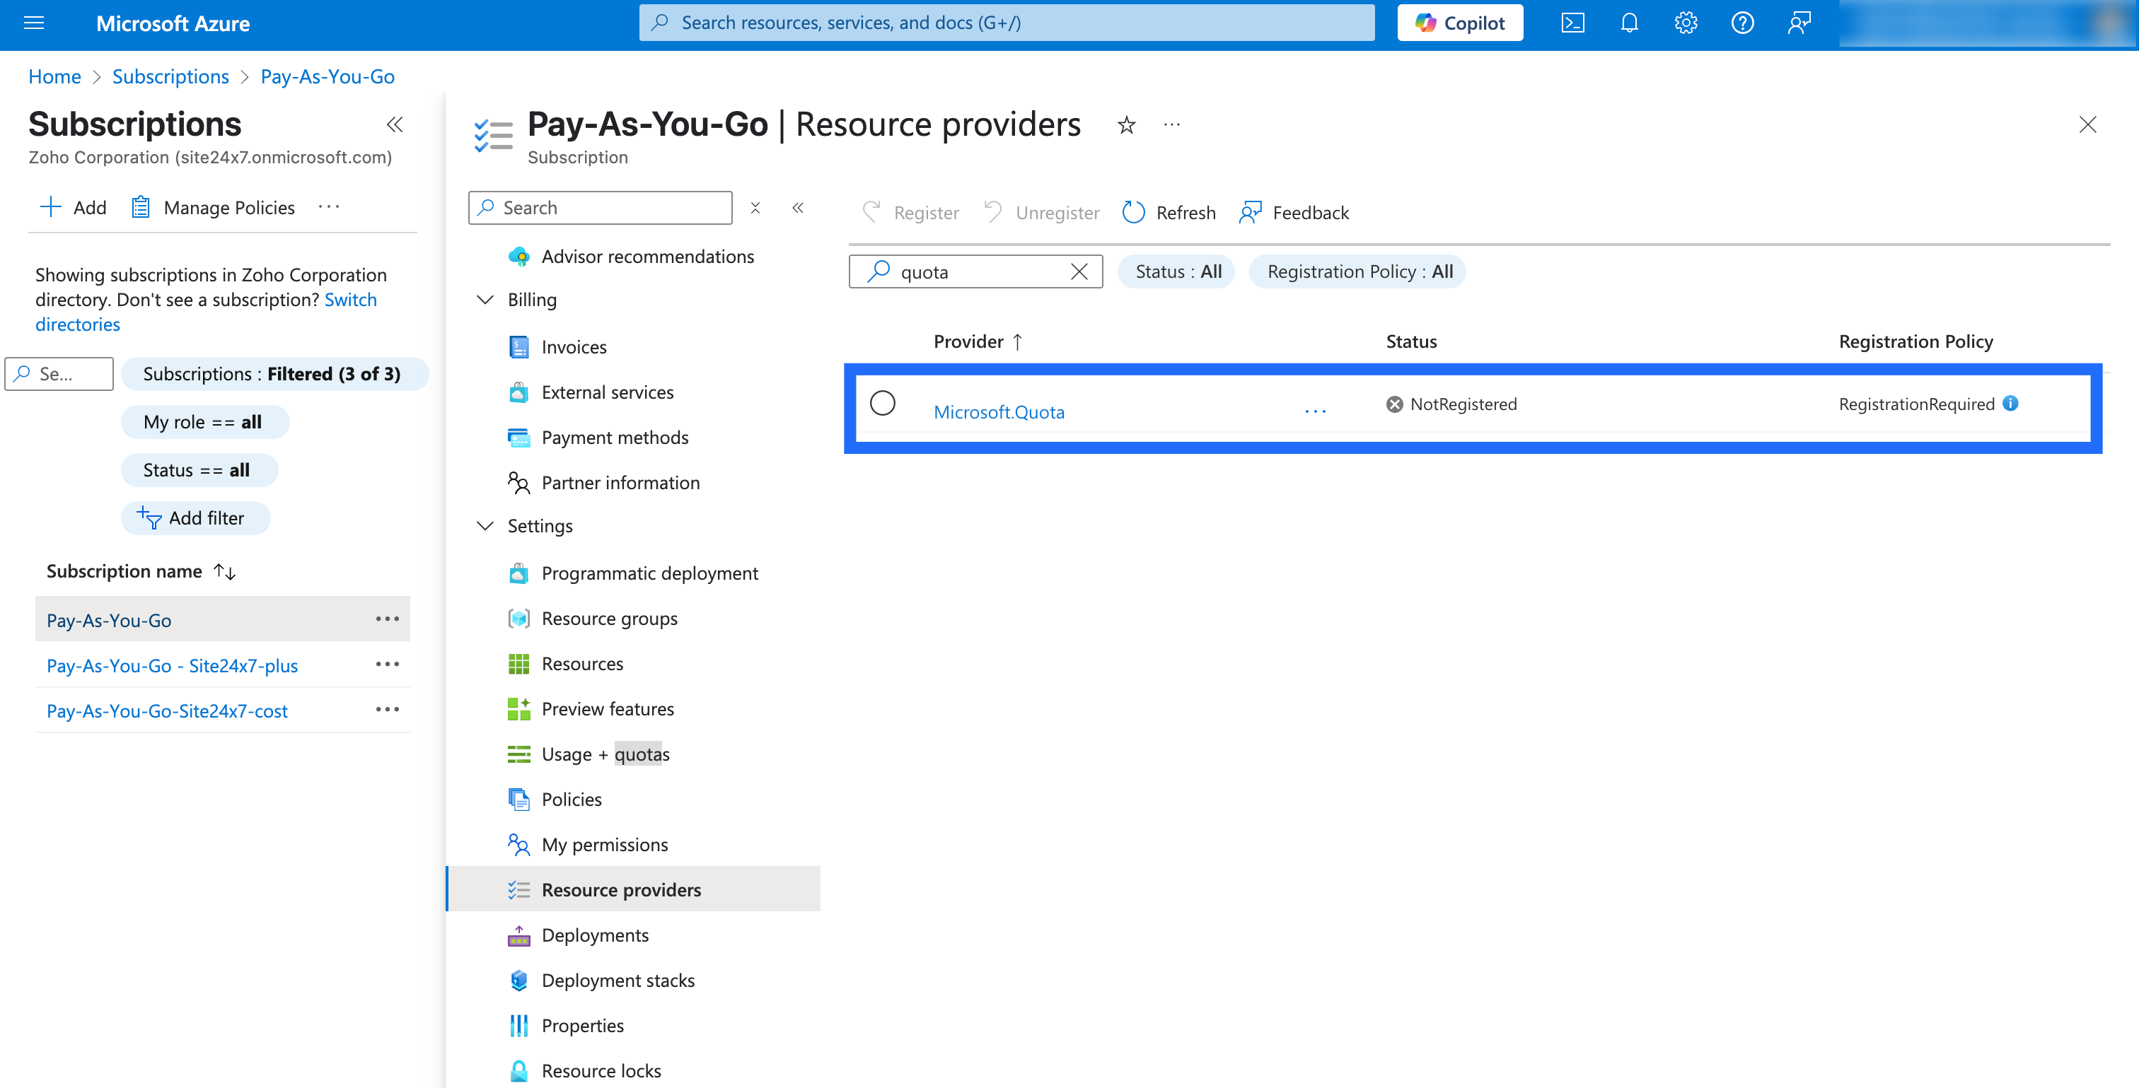Open the portal Settings gear icon

click(x=1686, y=23)
